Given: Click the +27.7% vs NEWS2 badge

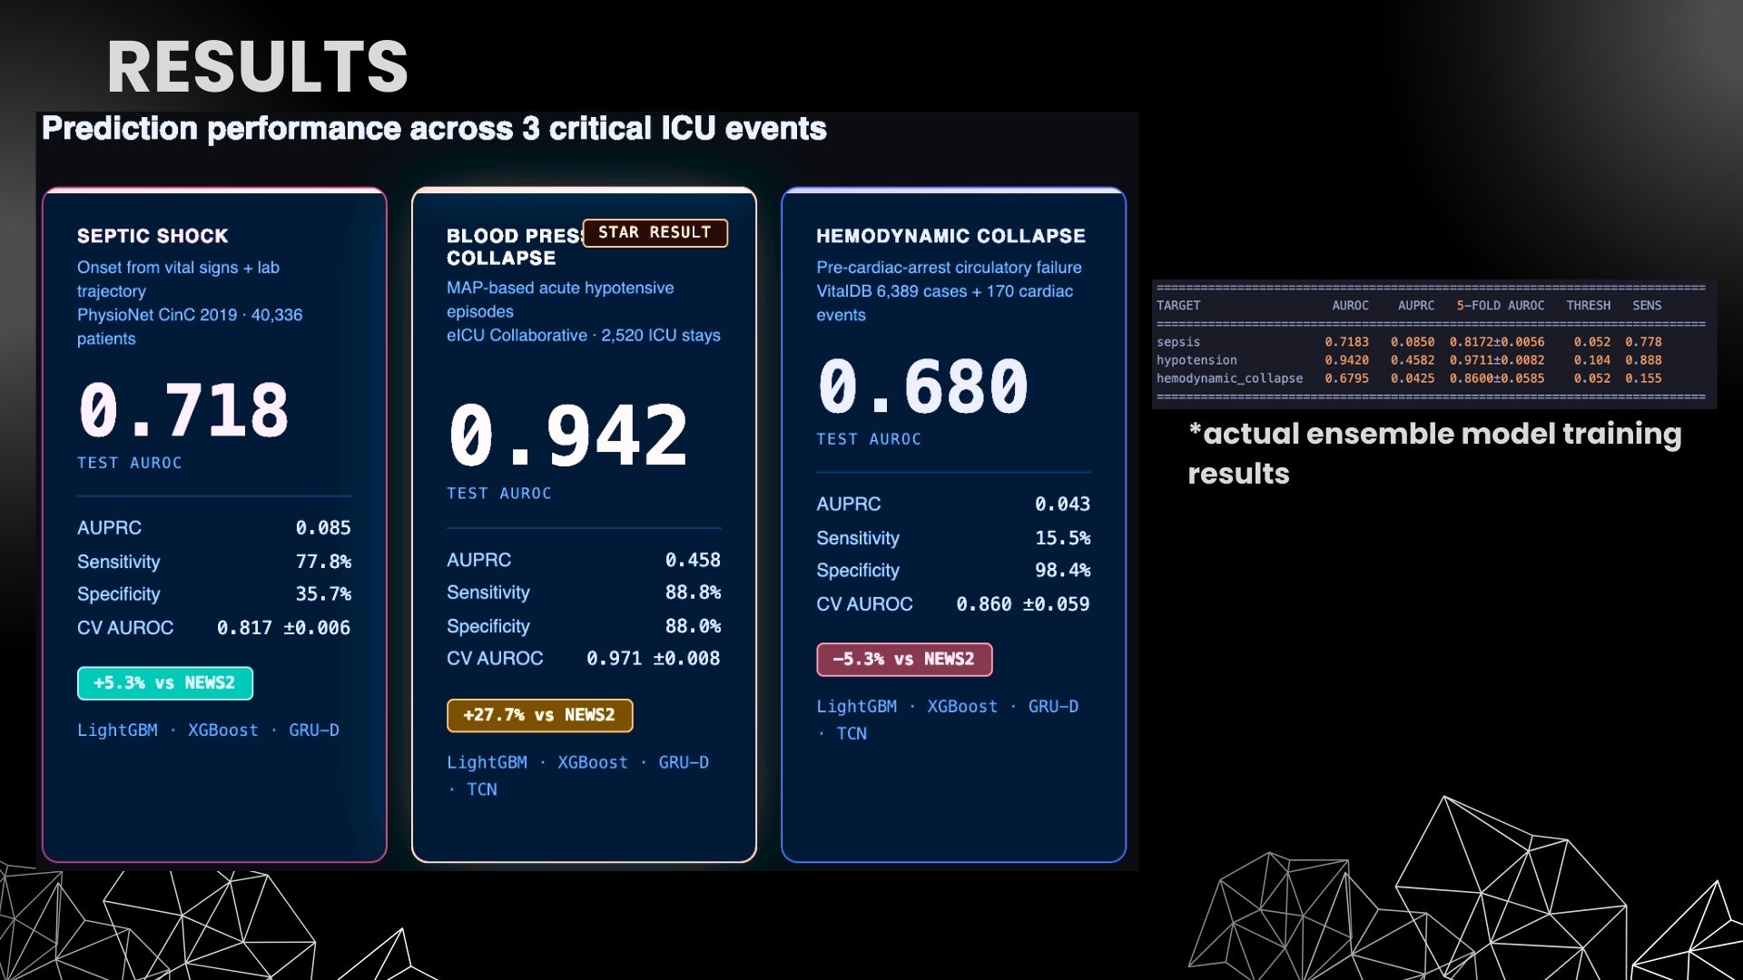Looking at the screenshot, I should point(539,715).
